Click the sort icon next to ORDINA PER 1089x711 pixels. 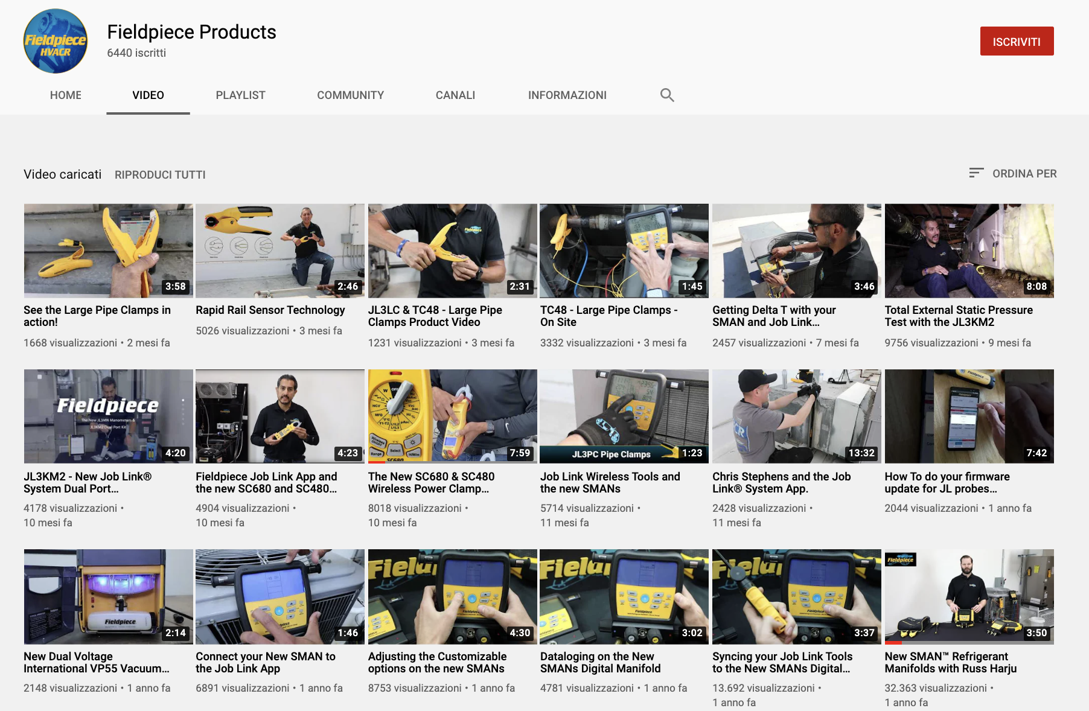click(x=976, y=173)
